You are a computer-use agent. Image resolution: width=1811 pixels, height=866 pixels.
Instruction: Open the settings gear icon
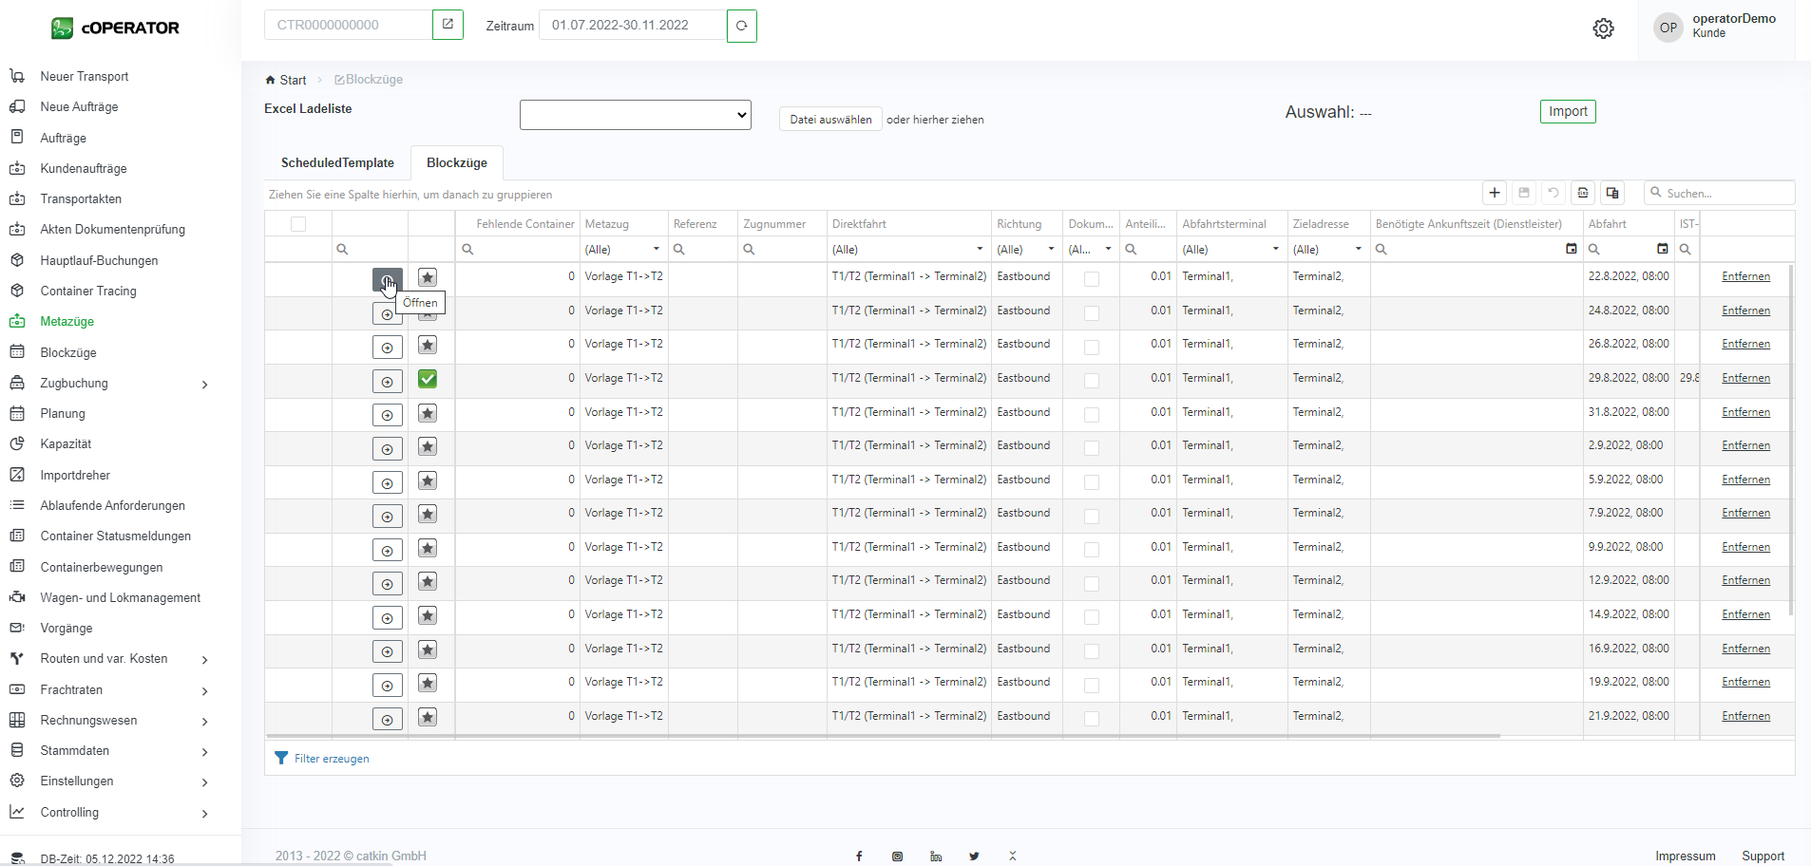point(1603,28)
